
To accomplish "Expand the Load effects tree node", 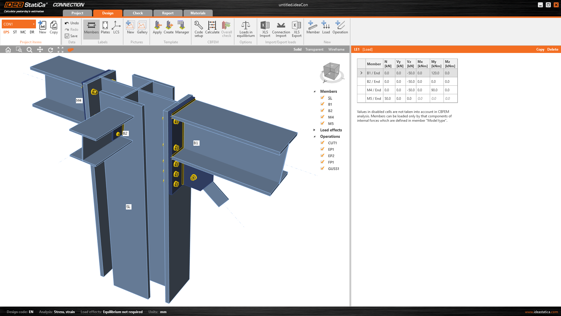I will click(x=314, y=130).
